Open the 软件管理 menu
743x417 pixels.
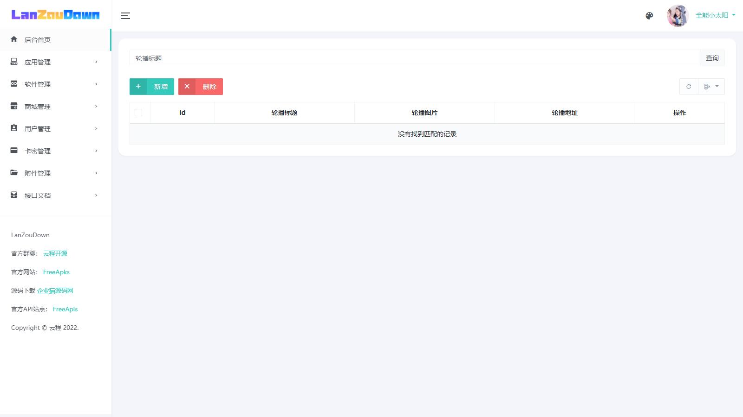point(55,84)
